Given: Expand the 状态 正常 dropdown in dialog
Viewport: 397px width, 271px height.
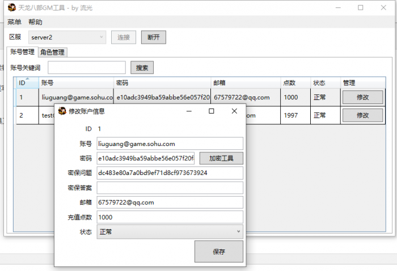Looking at the screenshot, I should point(170,232).
